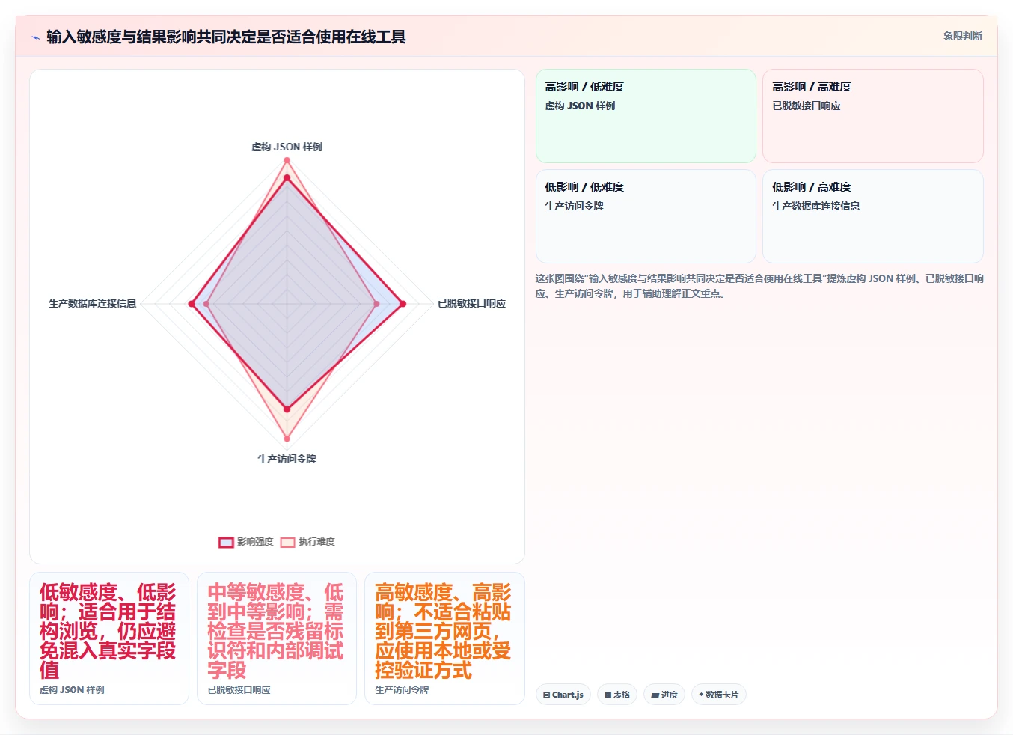Viewport: 1013px width, 735px height.
Task: Click the 生产访问令牌 radar axis label
Action: [287, 459]
